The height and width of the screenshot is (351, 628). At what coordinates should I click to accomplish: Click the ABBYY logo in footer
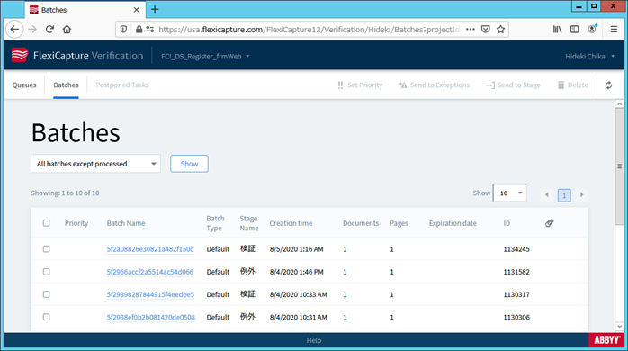tap(606, 340)
